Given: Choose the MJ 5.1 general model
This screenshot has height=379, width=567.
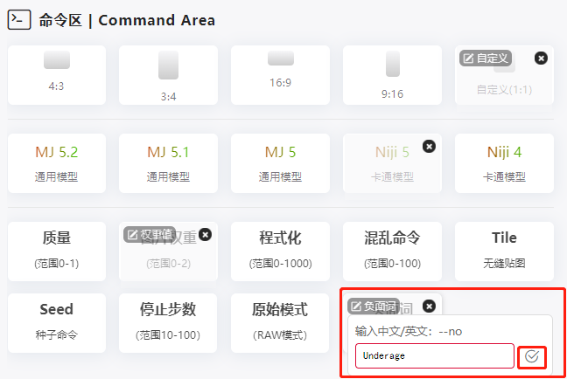Looking at the screenshot, I should click(x=168, y=162).
